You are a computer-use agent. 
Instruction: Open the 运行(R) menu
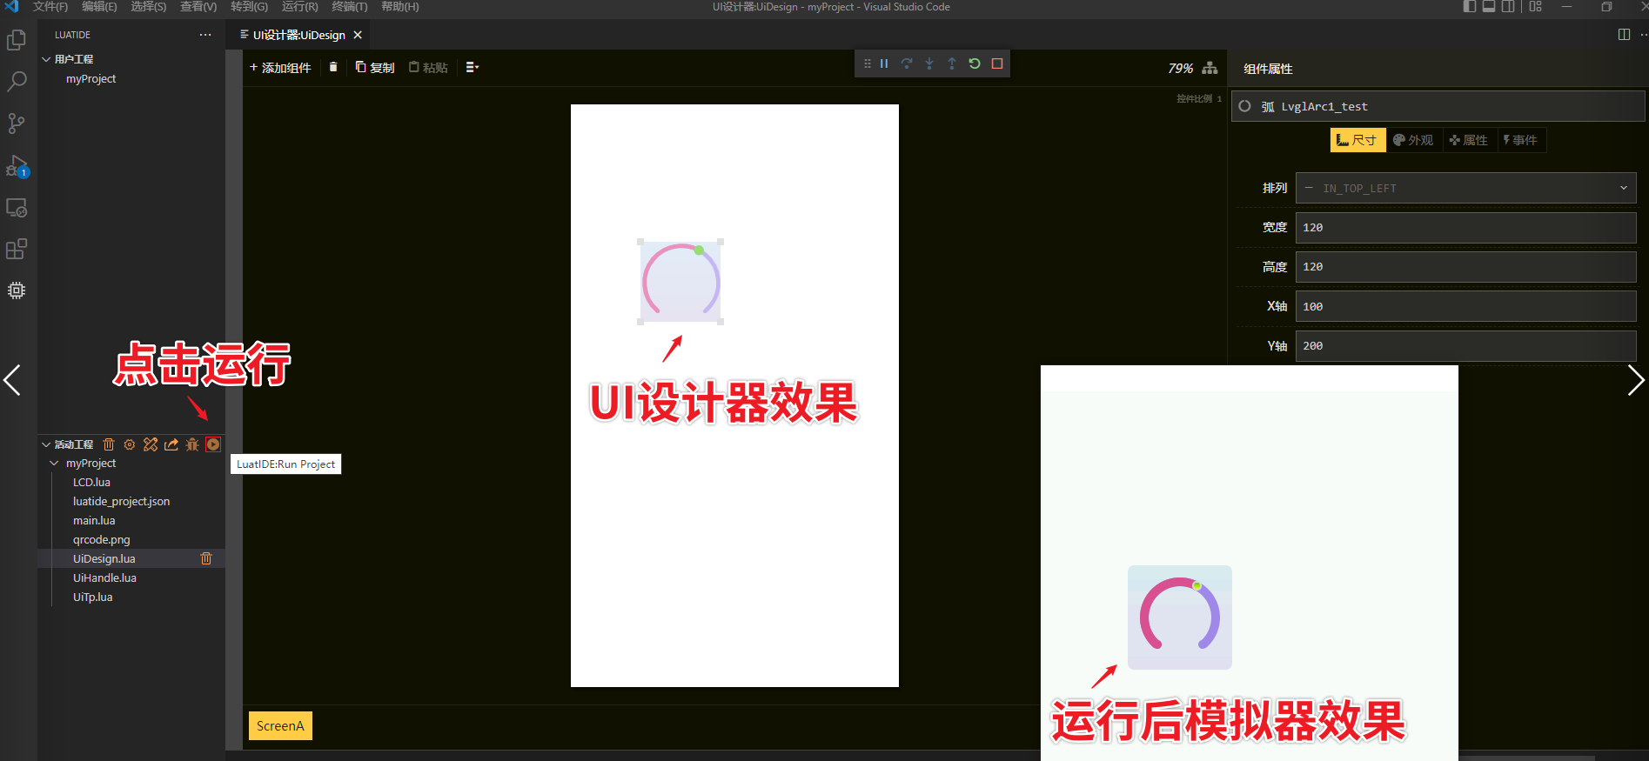click(x=299, y=7)
